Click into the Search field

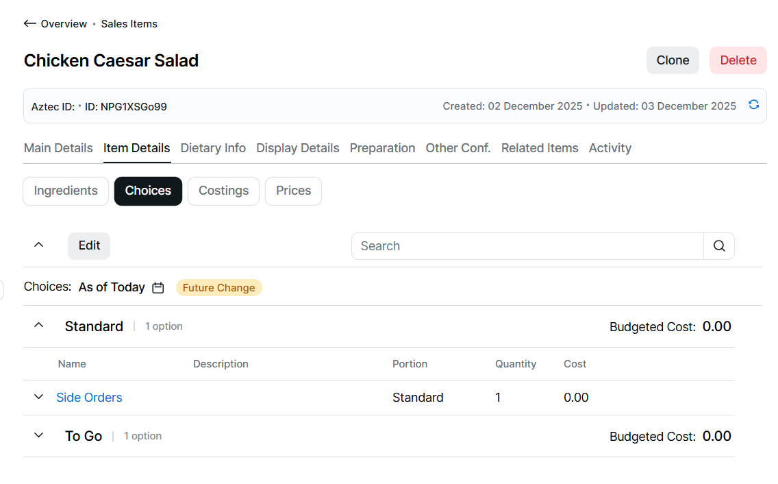pos(527,246)
